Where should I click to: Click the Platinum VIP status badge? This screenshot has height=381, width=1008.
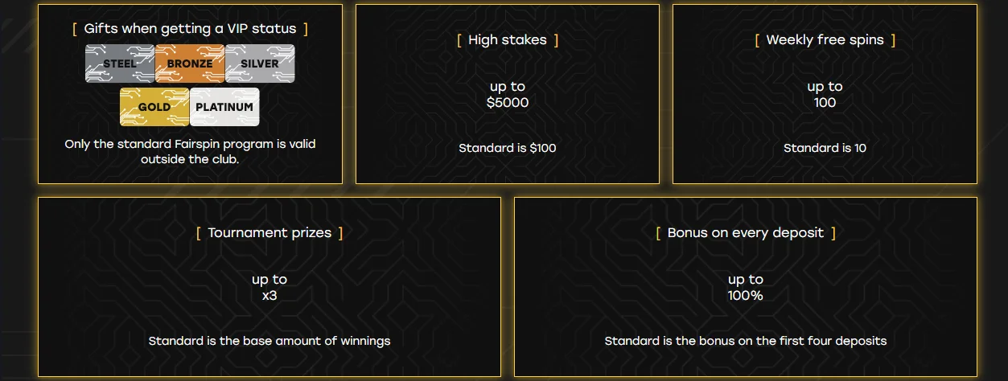[224, 107]
